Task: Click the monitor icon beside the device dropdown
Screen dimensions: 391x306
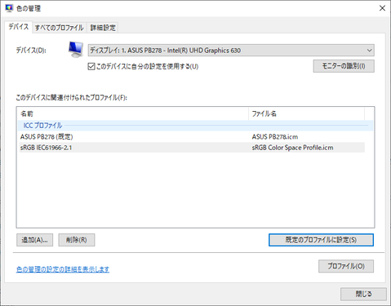Action: [76, 50]
